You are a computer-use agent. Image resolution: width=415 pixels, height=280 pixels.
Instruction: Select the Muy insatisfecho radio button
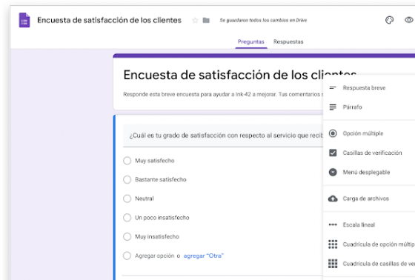coord(127,236)
